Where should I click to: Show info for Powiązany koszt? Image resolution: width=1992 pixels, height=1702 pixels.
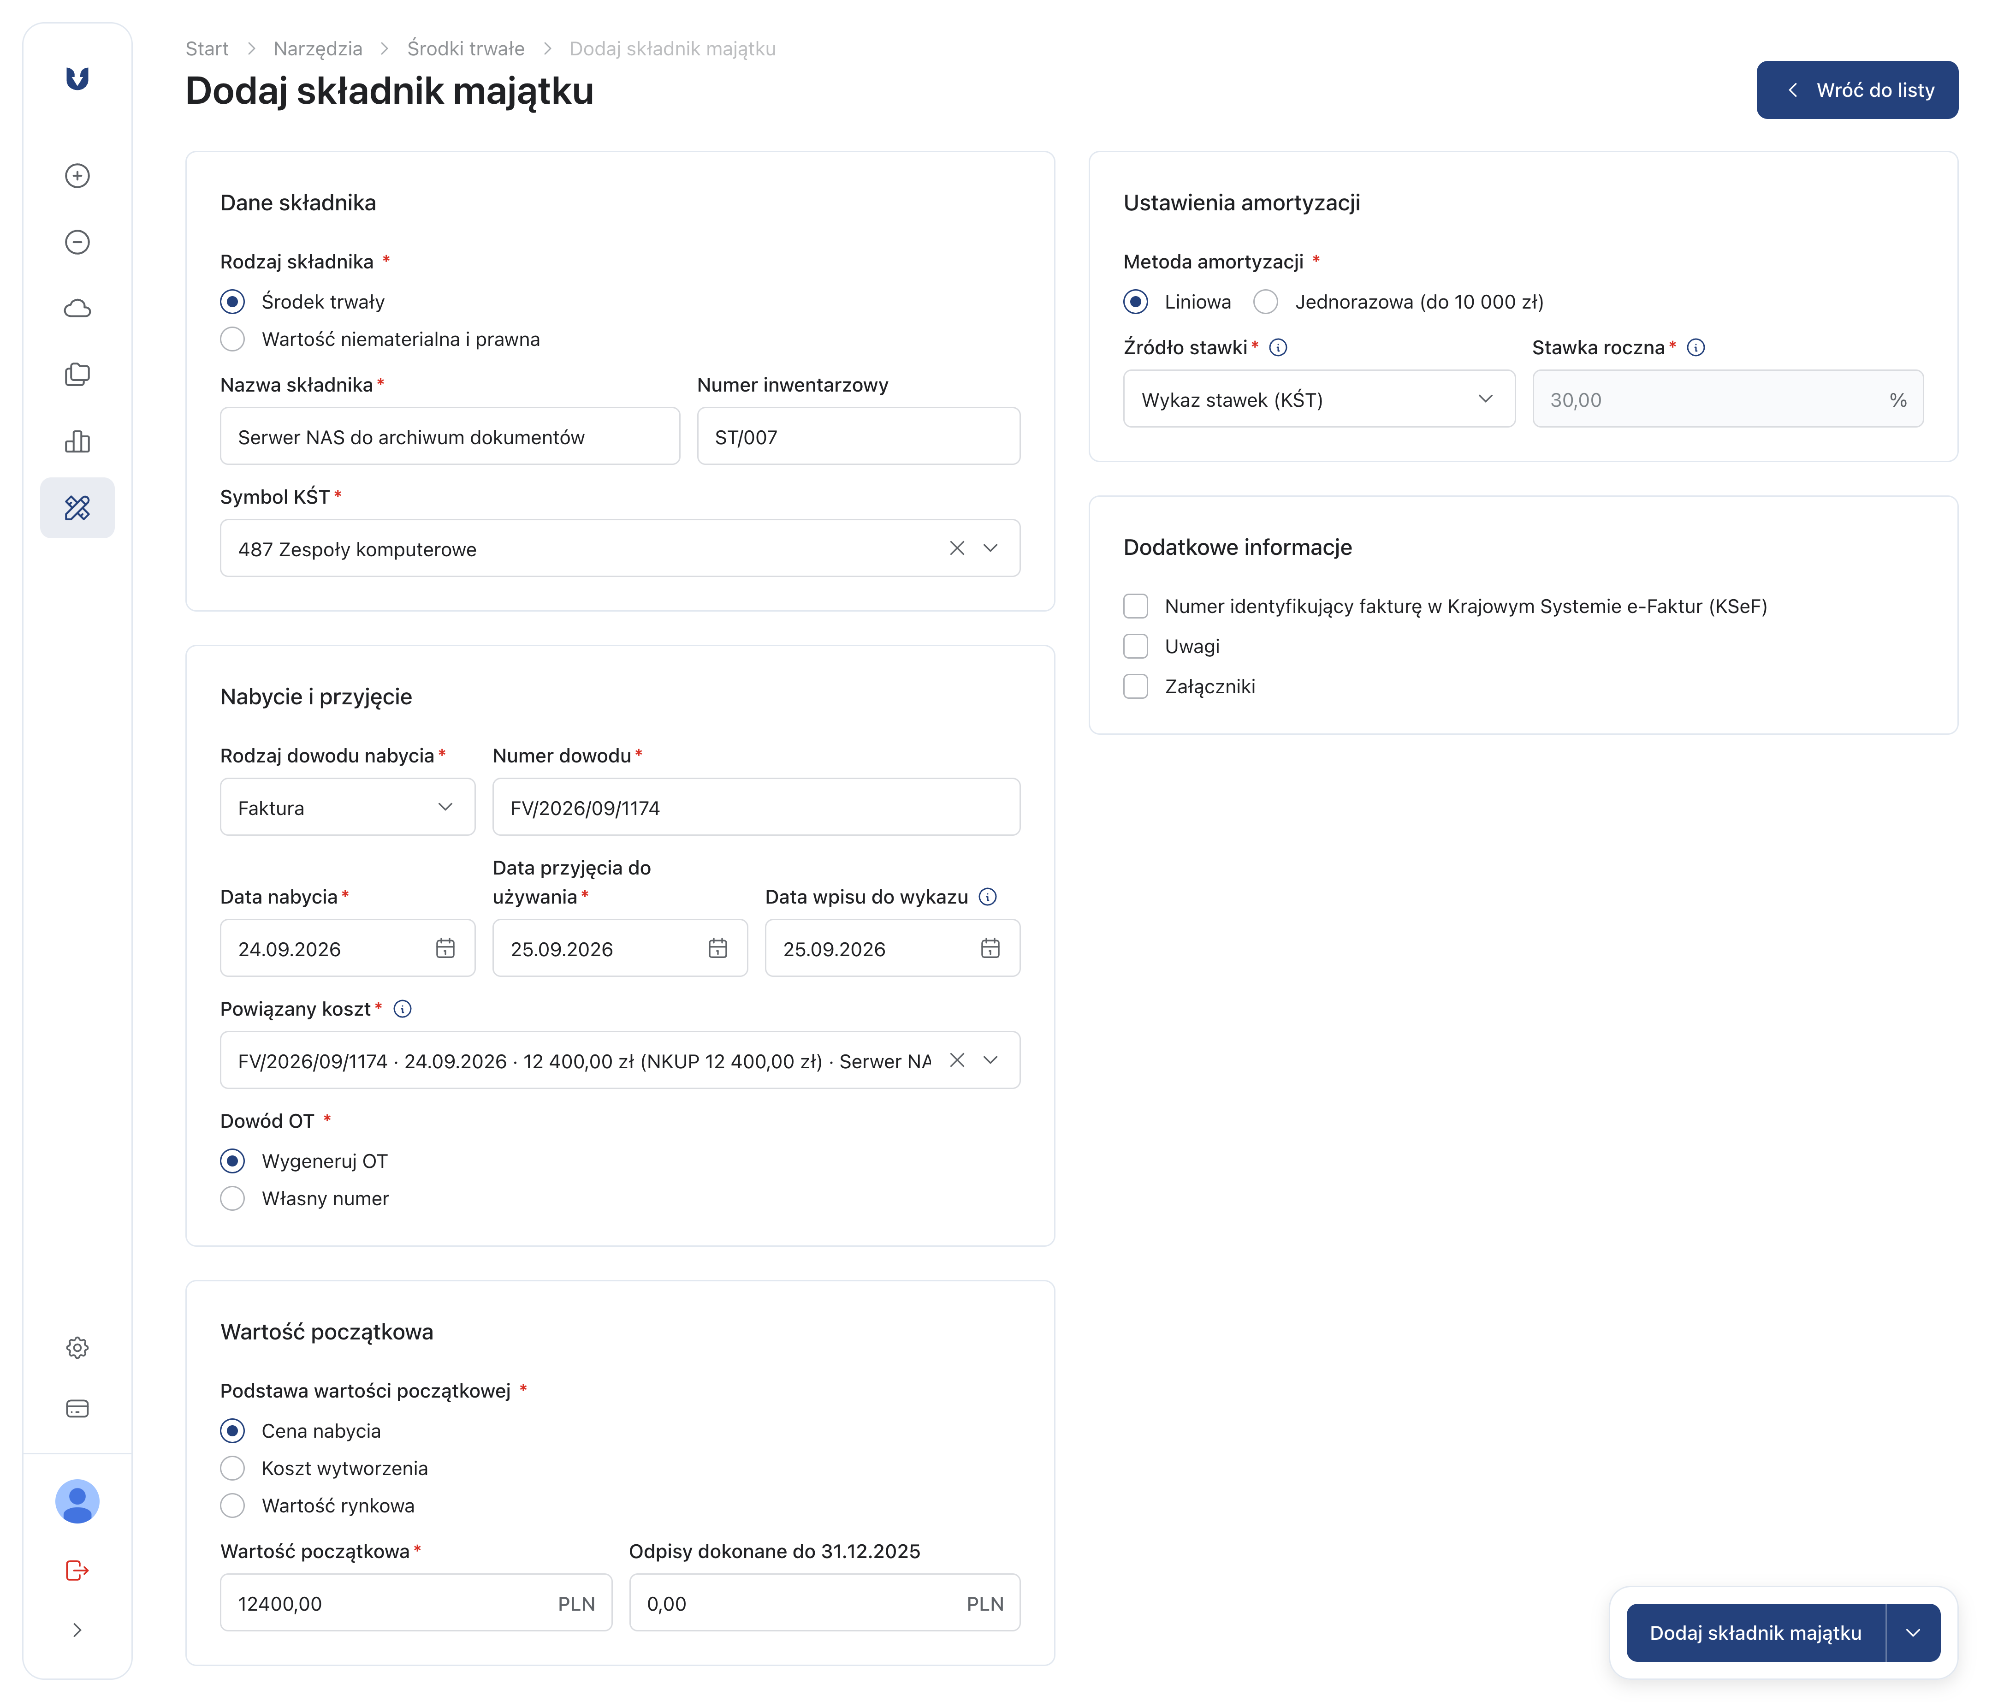[x=403, y=1009]
